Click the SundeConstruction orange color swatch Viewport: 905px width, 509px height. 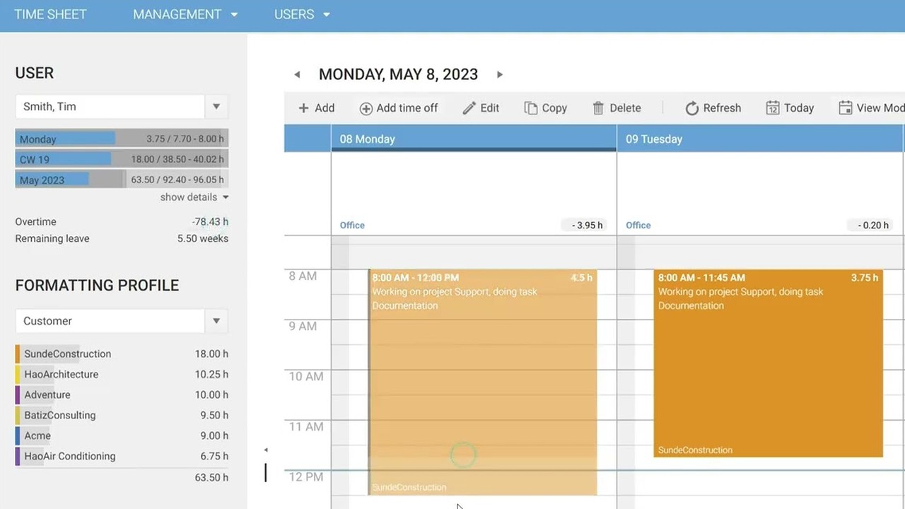[18, 353]
